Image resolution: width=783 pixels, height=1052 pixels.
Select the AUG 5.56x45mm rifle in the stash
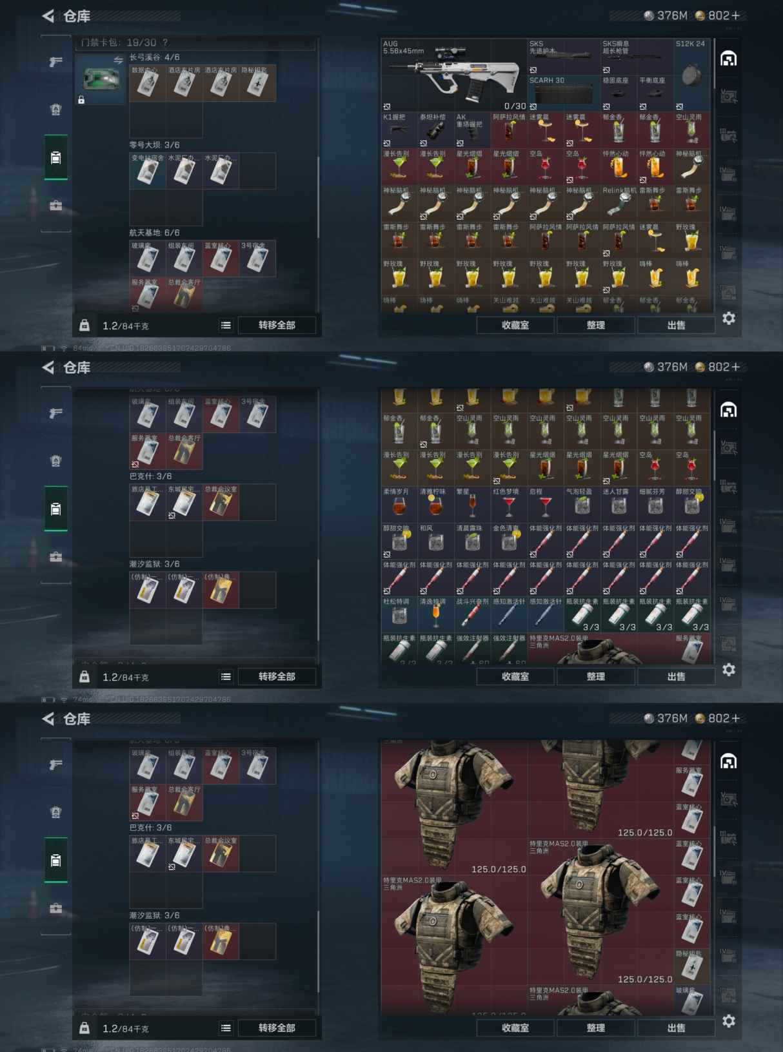click(454, 75)
